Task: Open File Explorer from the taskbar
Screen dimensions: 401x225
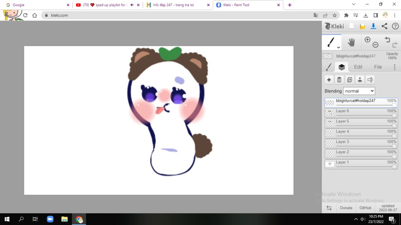Action: click(65, 219)
